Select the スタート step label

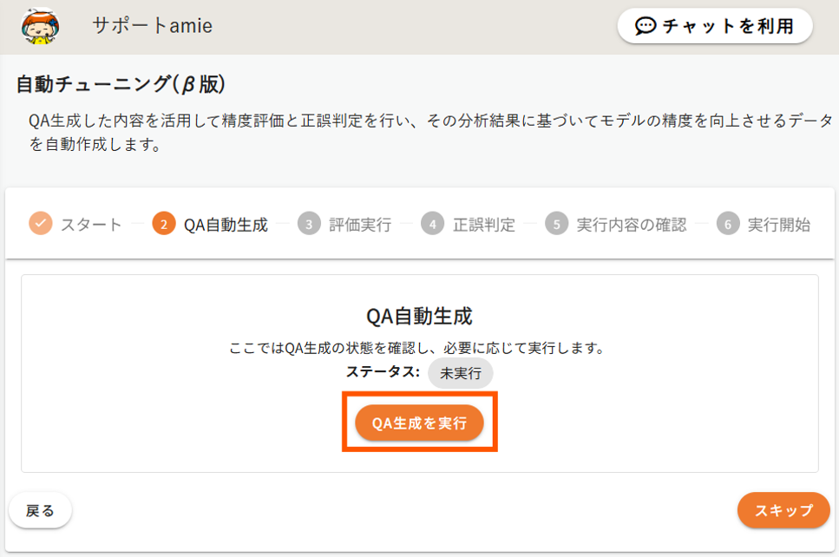coord(91,225)
